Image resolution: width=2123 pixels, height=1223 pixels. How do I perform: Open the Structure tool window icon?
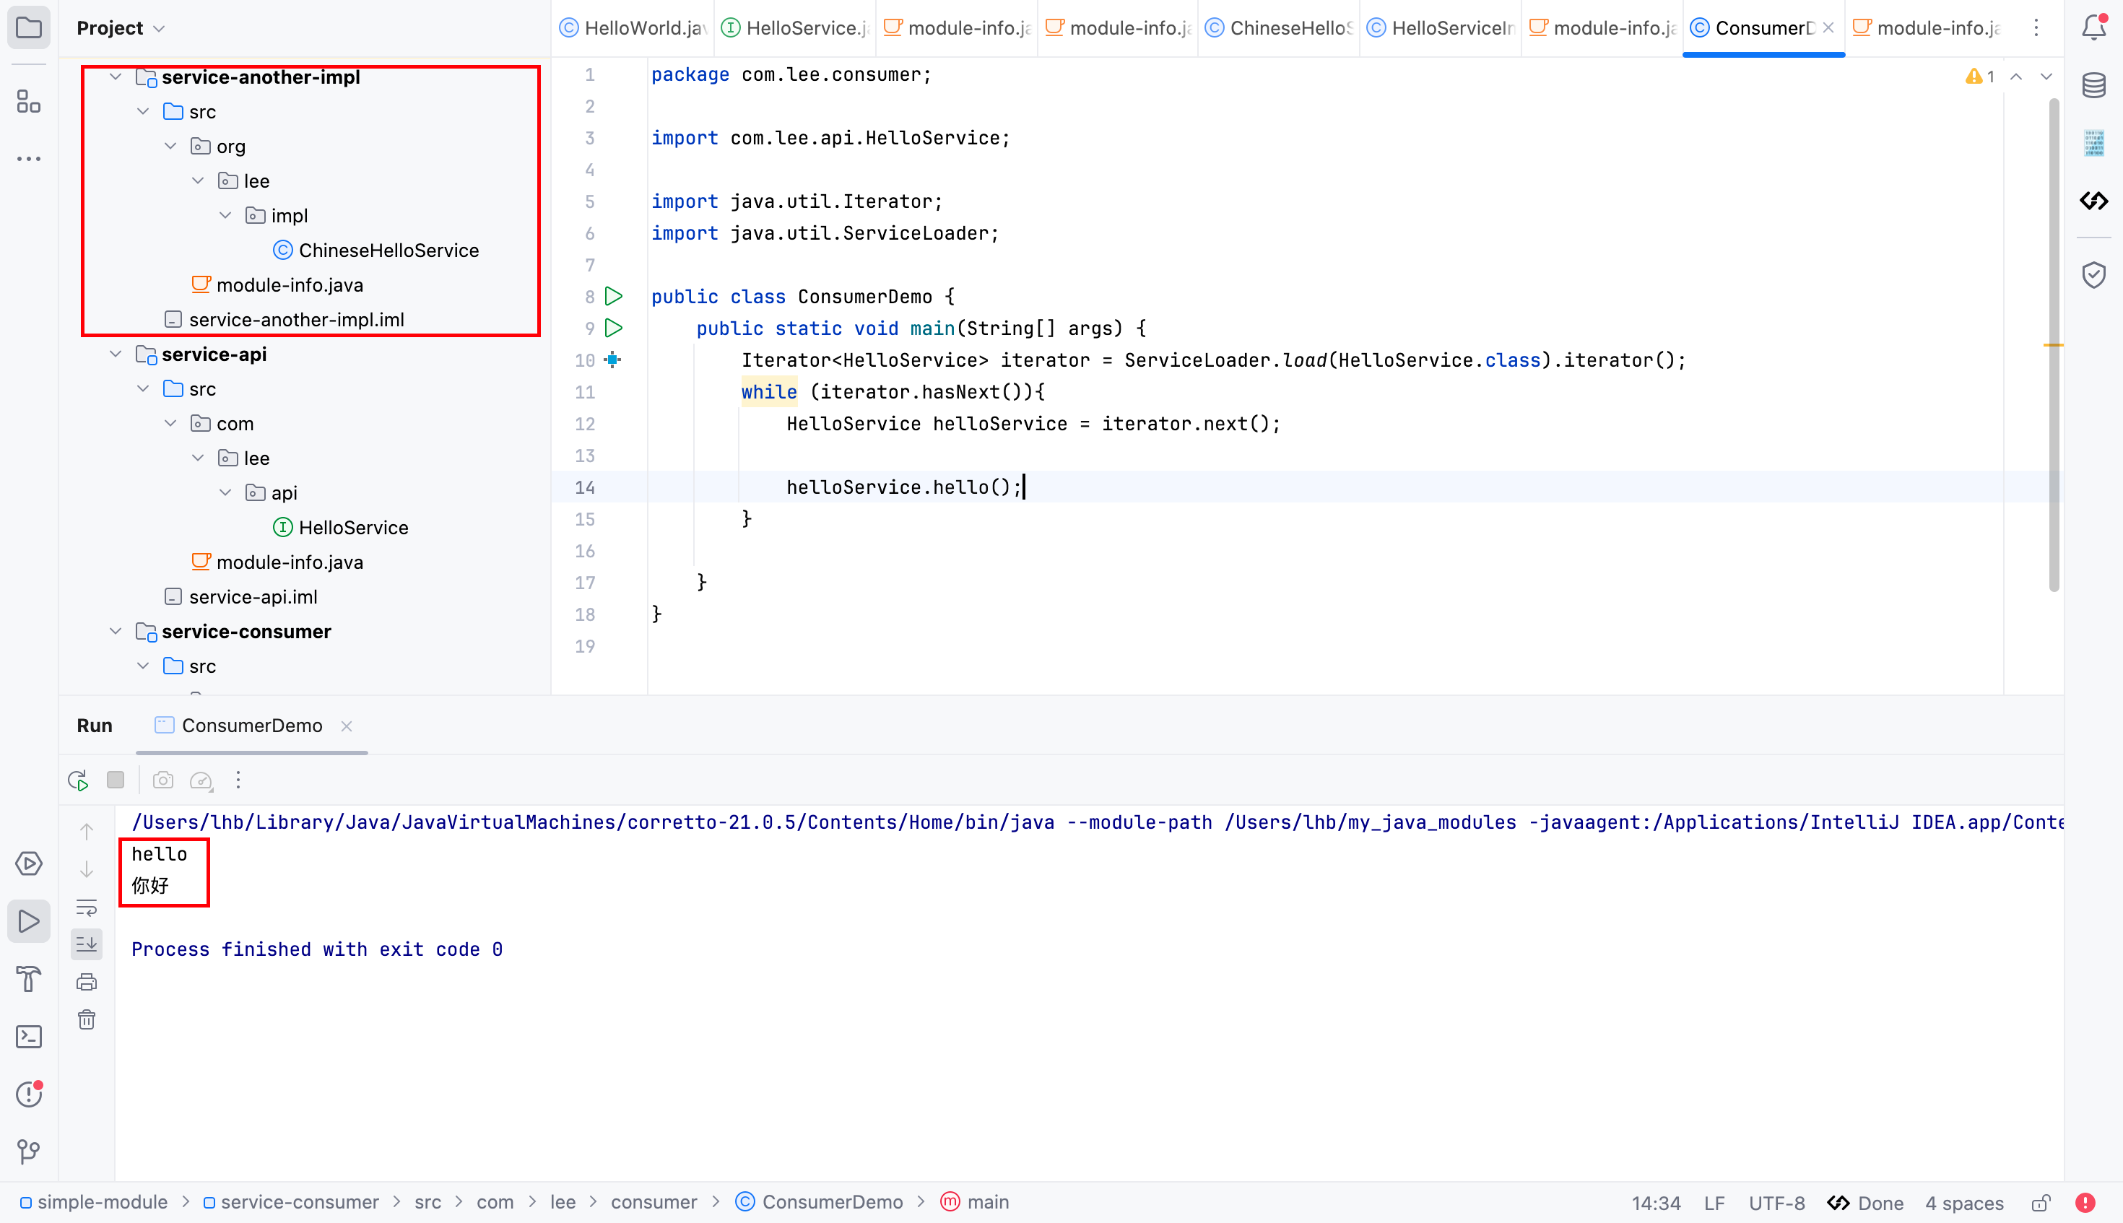29,102
